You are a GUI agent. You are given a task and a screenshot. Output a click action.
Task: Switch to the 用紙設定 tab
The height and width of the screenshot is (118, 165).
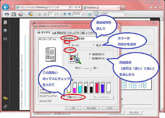[x=60, y=33]
